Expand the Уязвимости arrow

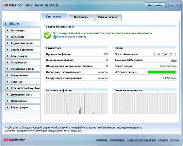tap(8, 63)
